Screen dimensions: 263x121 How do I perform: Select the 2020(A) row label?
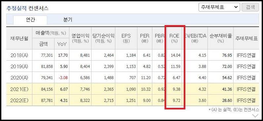(19, 78)
